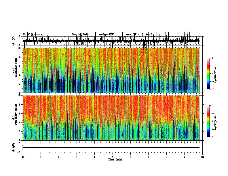The height and width of the screenshot is (176, 228).
Task: Click inside the ch.1 spectrogram panel
Action: (x=111, y=70)
